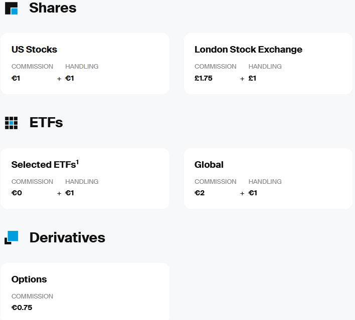This screenshot has width=355, height=320.
Task: Click the Derivatives section heading
Action: coord(67,238)
